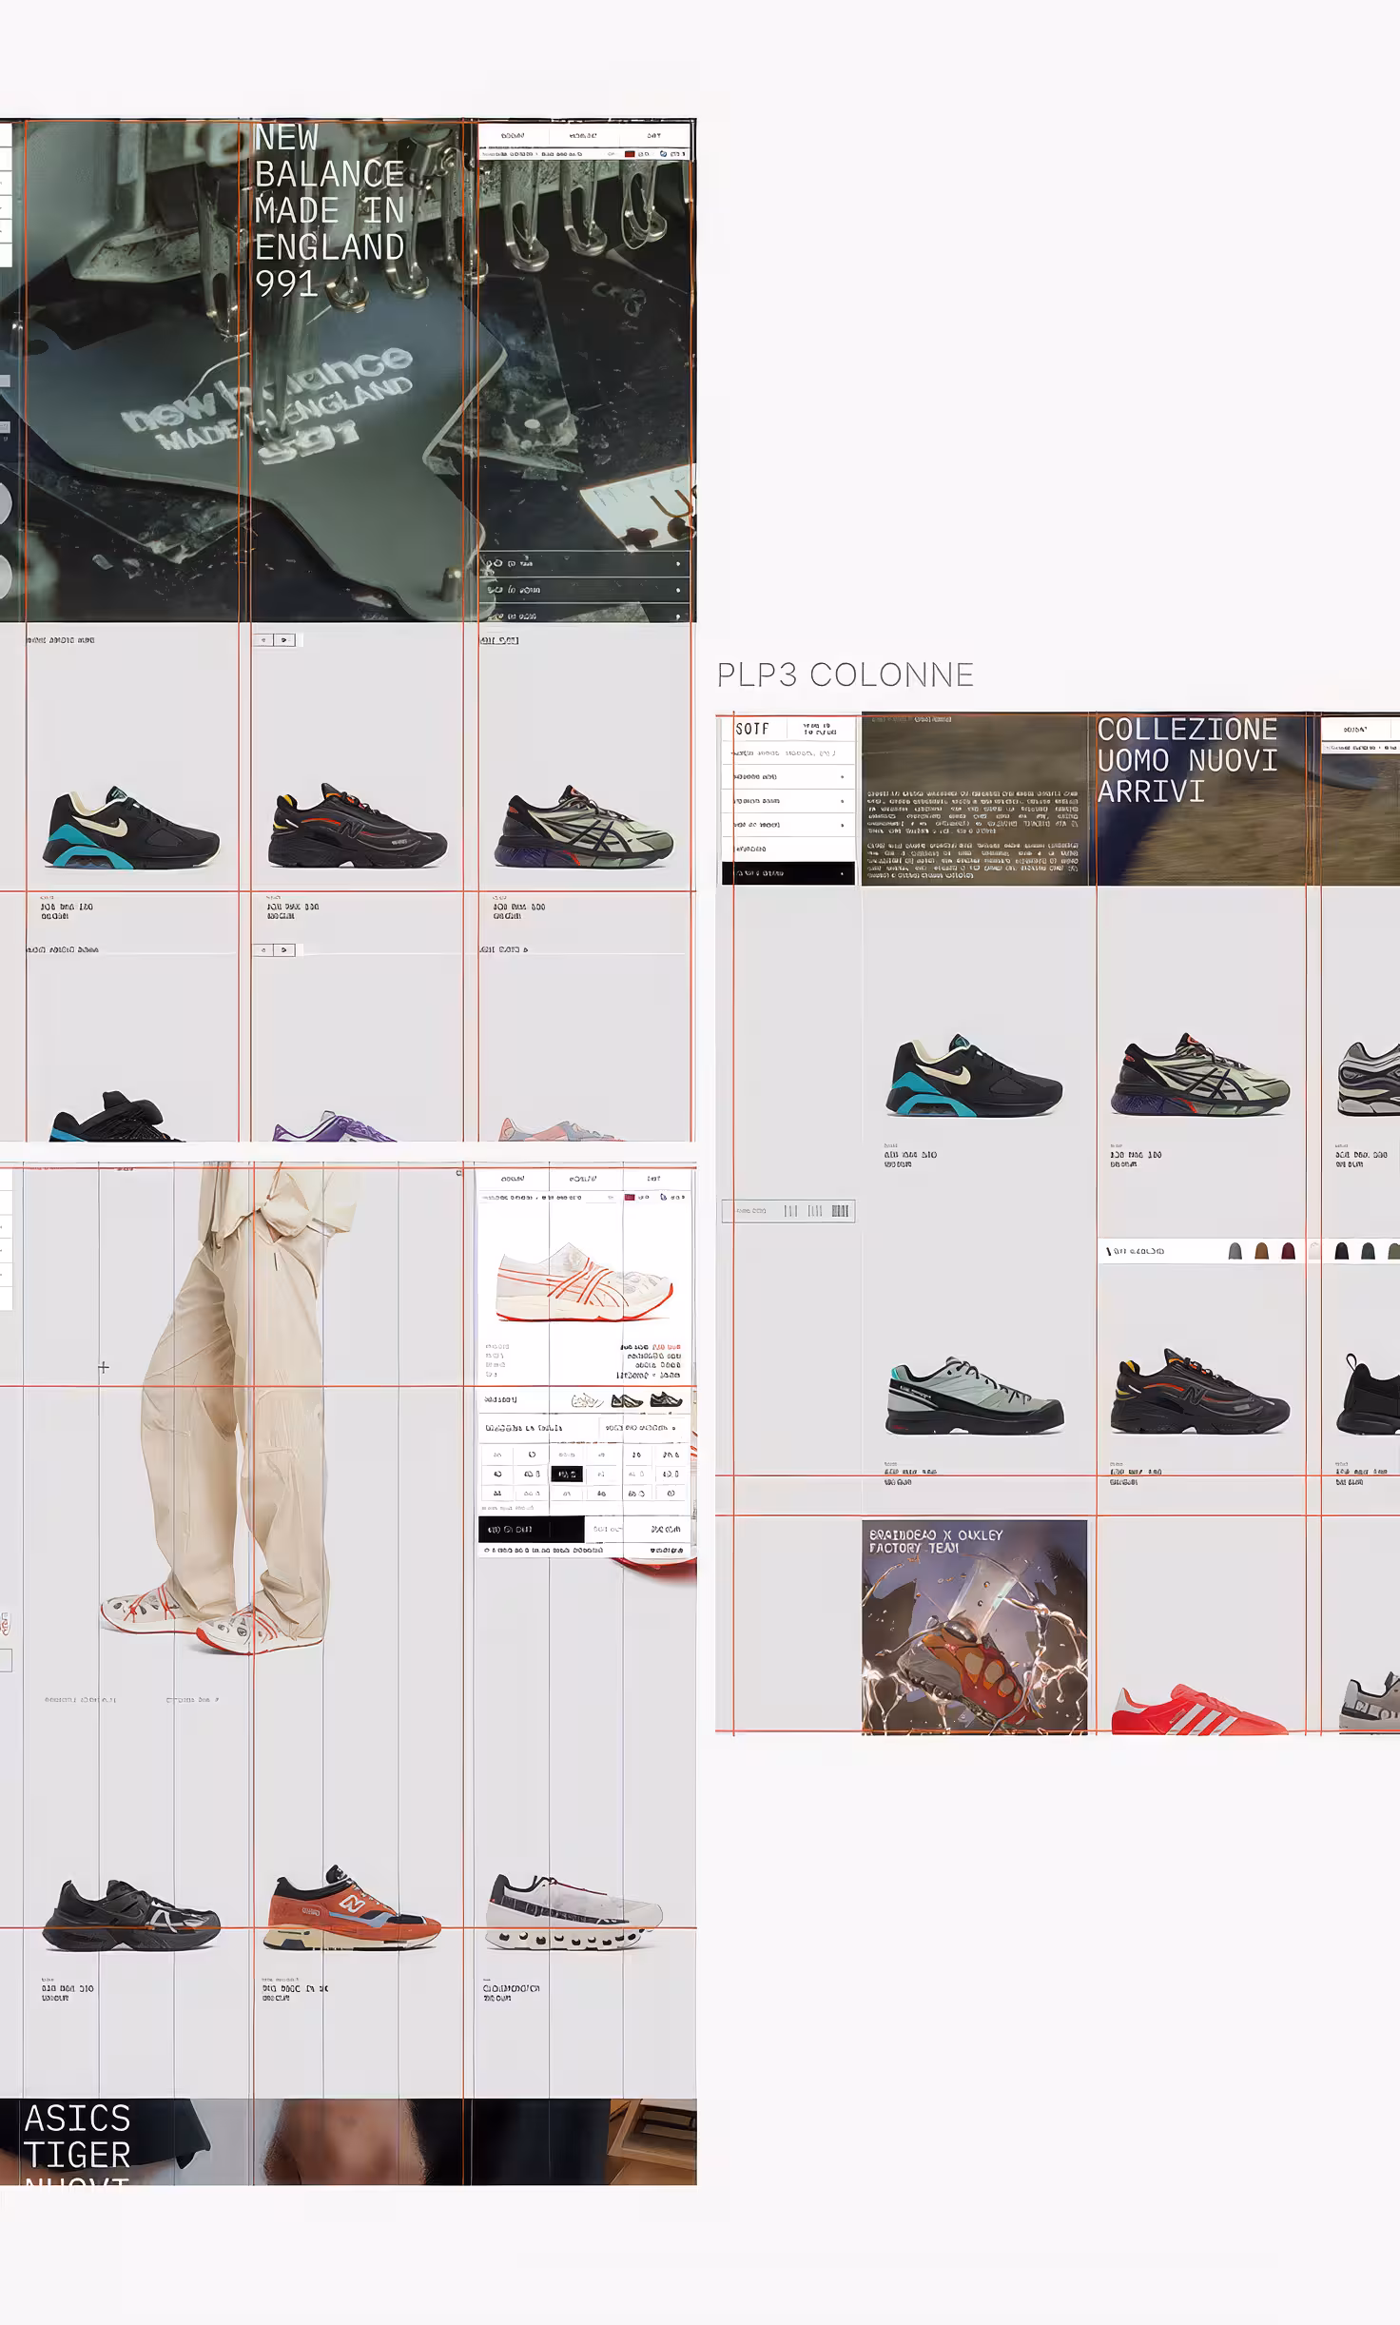
Task: Expand the first filter row under SOTF search
Action: (x=788, y=777)
